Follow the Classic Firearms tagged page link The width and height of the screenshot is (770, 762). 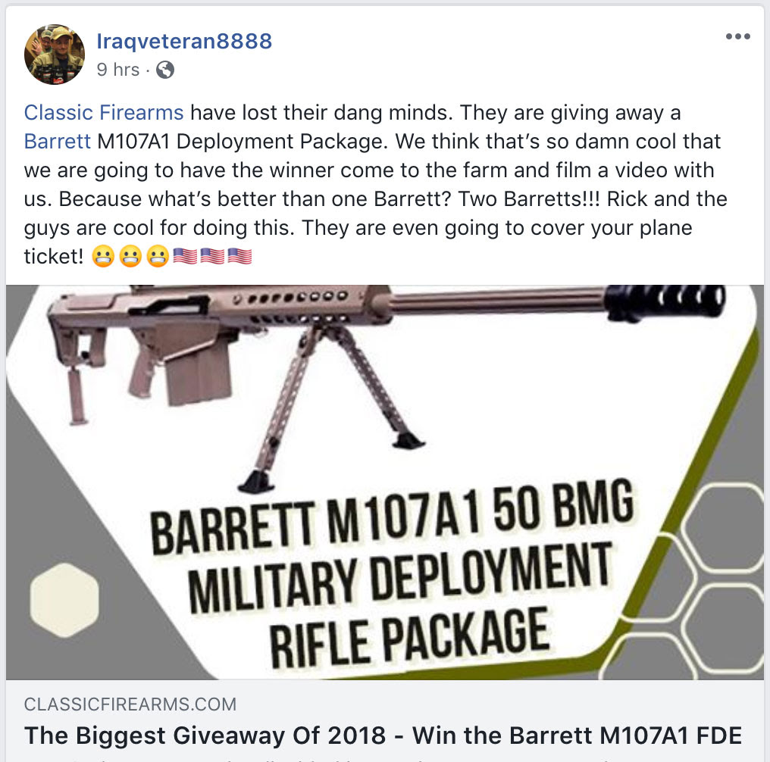coord(104,112)
